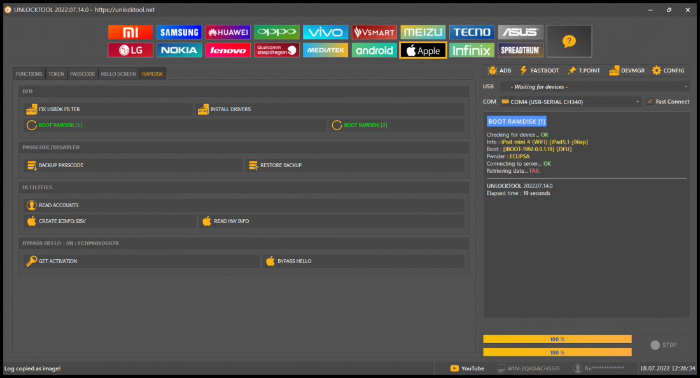The height and width of the screenshot is (378, 700).
Task: Click the 'Log copied as image!' status message
Action: [32, 368]
